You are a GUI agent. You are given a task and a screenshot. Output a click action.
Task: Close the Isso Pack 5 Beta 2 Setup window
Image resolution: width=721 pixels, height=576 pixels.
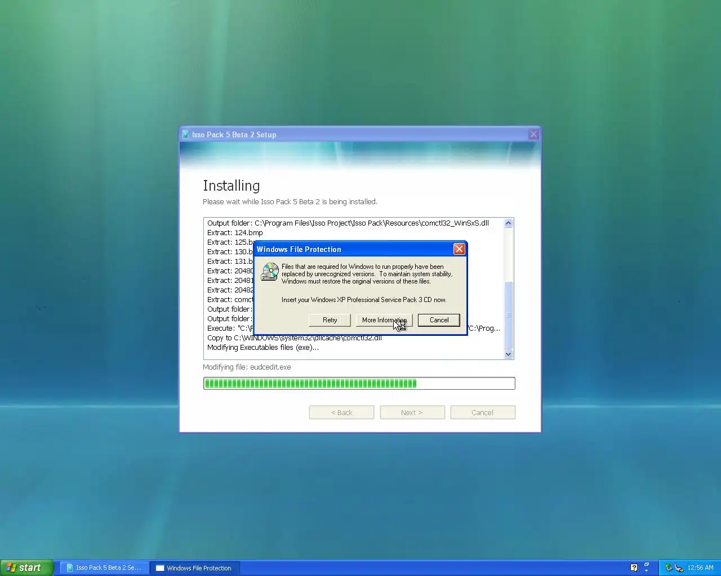coord(533,134)
